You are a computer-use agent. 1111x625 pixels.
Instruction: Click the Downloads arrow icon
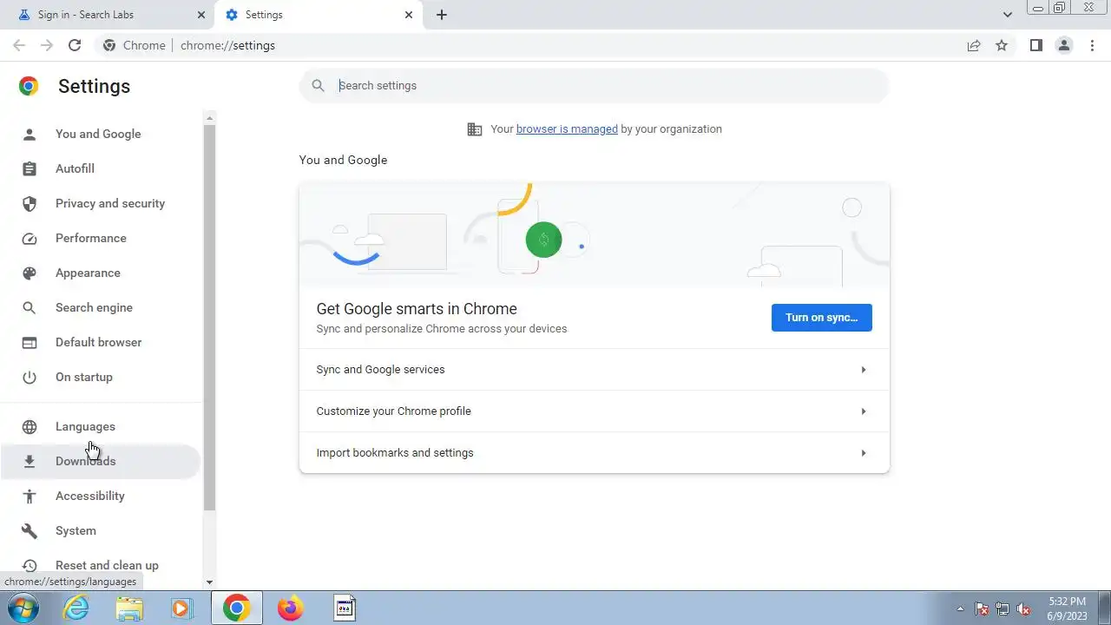point(30,461)
